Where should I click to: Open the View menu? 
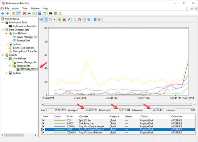[25, 8]
